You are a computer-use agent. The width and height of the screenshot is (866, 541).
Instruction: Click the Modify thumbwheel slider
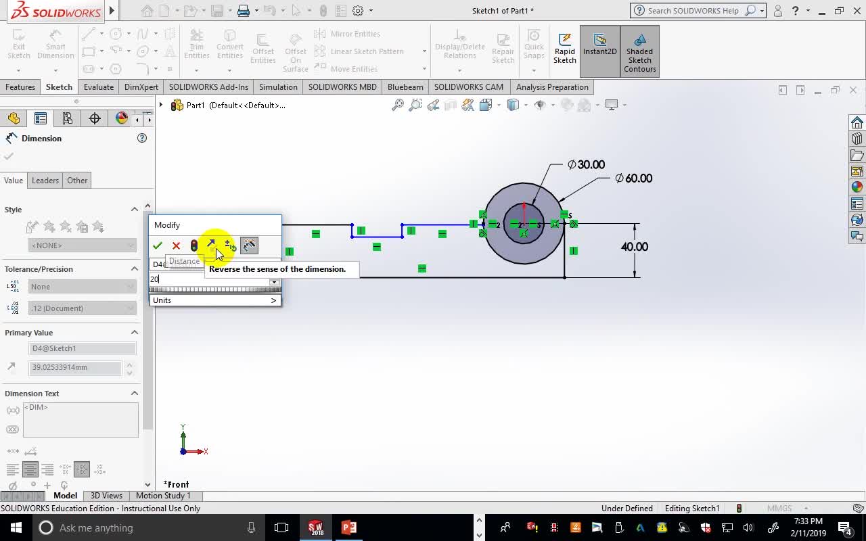click(x=214, y=290)
